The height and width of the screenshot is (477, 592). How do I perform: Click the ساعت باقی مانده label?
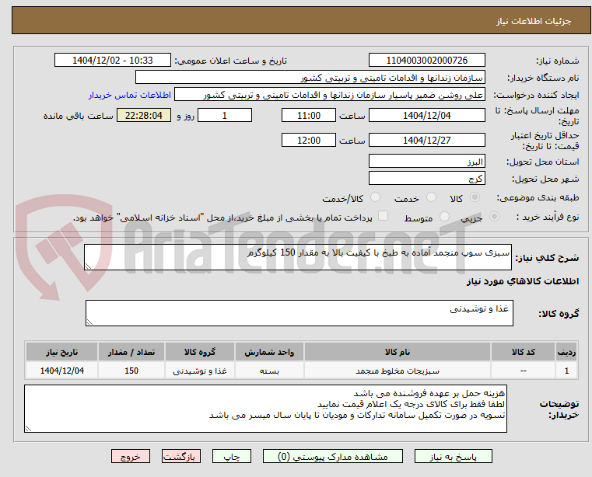click(78, 116)
